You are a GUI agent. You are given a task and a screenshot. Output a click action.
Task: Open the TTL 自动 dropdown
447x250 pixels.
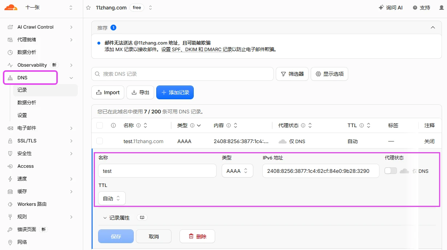(x=112, y=198)
